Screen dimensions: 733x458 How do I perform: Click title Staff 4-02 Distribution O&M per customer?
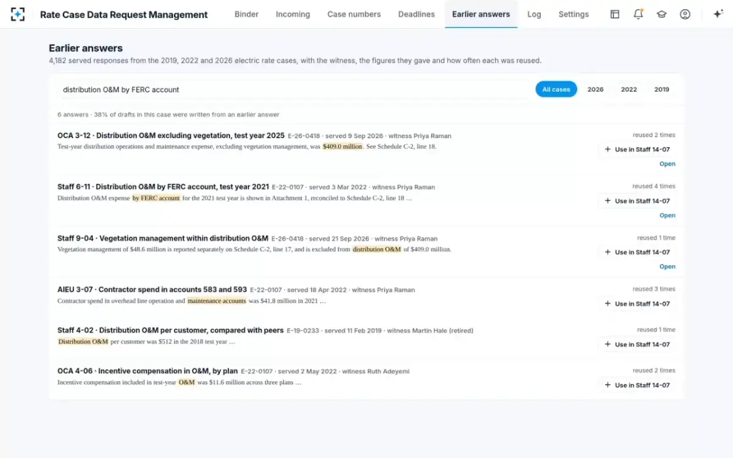point(170,330)
